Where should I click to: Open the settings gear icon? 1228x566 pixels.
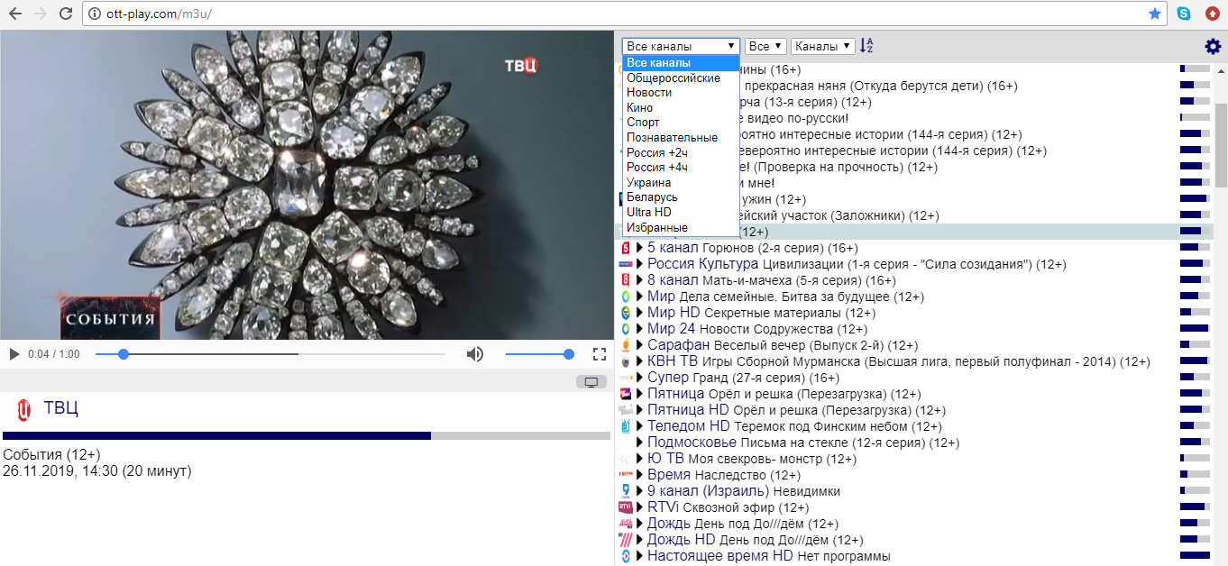1213,47
